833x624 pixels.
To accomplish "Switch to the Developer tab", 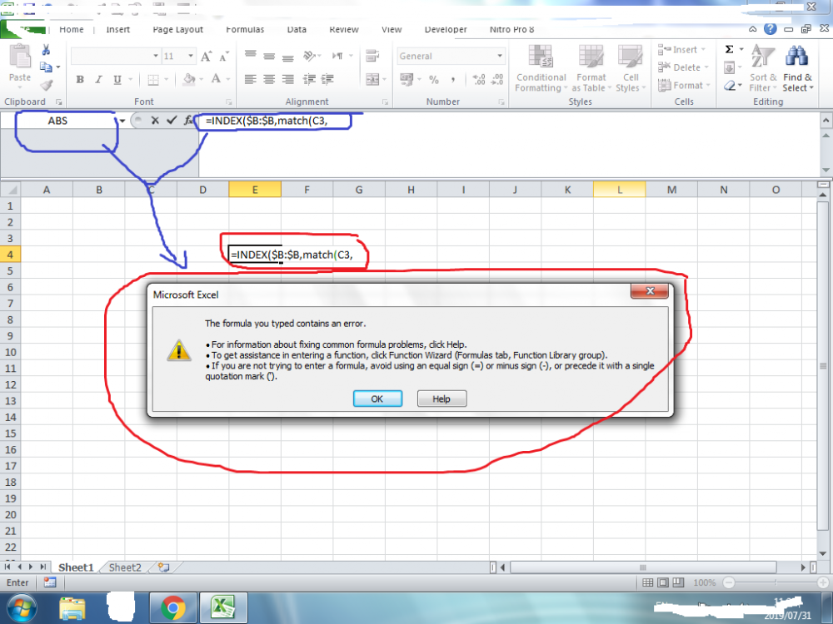I will [446, 30].
